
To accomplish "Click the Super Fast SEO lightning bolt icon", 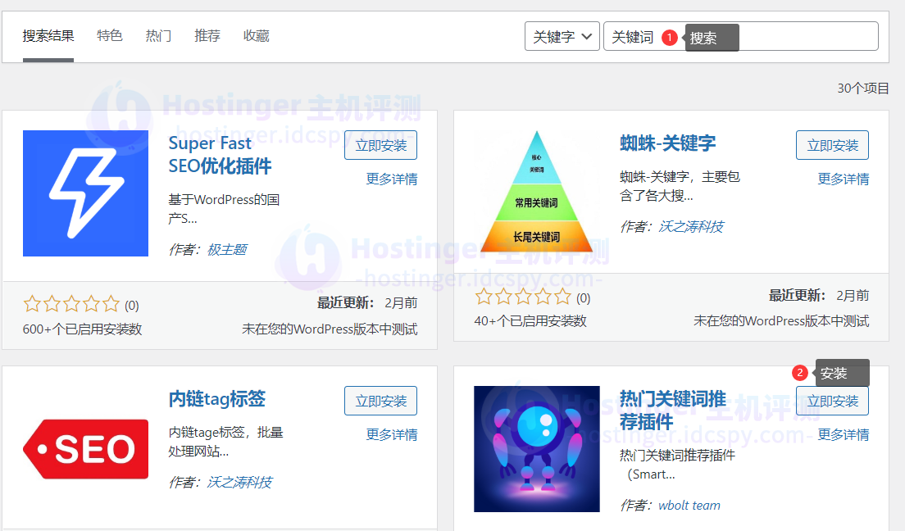I will coord(85,193).
